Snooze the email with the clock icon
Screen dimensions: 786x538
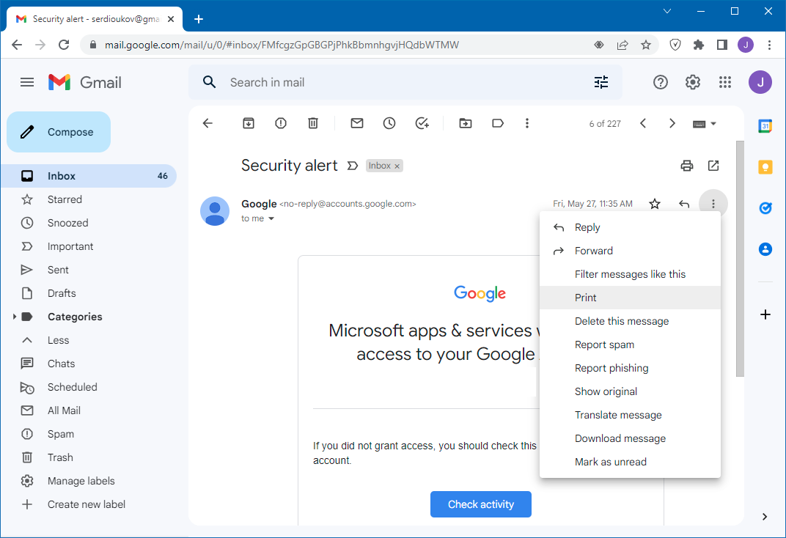[x=389, y=123]
